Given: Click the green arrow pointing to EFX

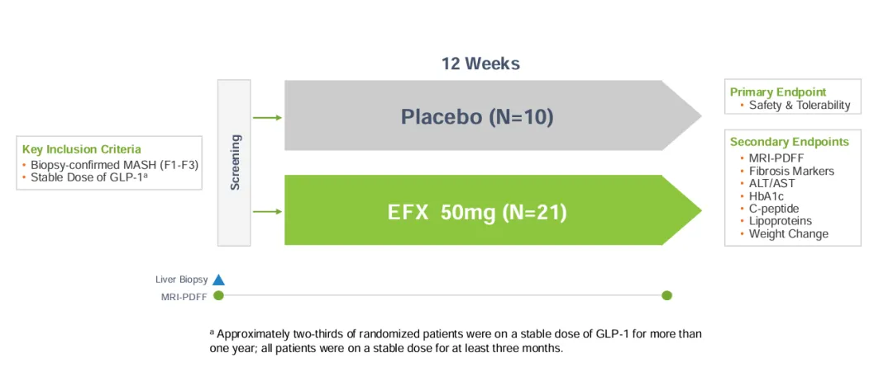Looking at the screenshot, I should tap(267, 212).
